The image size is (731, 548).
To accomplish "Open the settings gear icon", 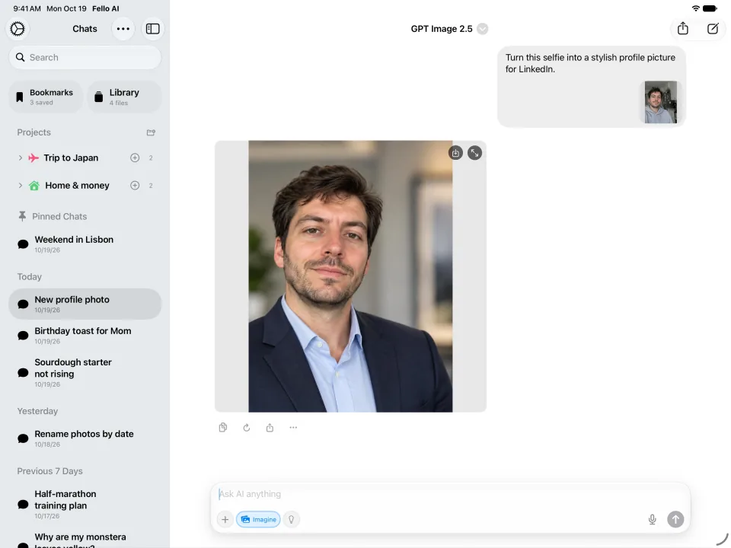I will 18,29.
